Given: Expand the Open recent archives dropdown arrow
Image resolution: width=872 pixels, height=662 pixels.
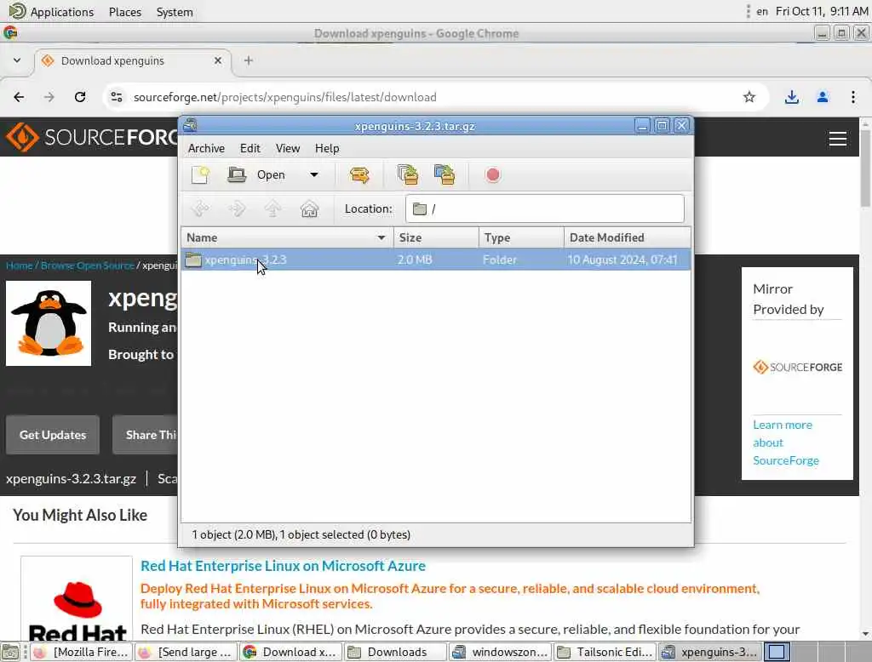Looking at the screenshot, I should [314, 175].
